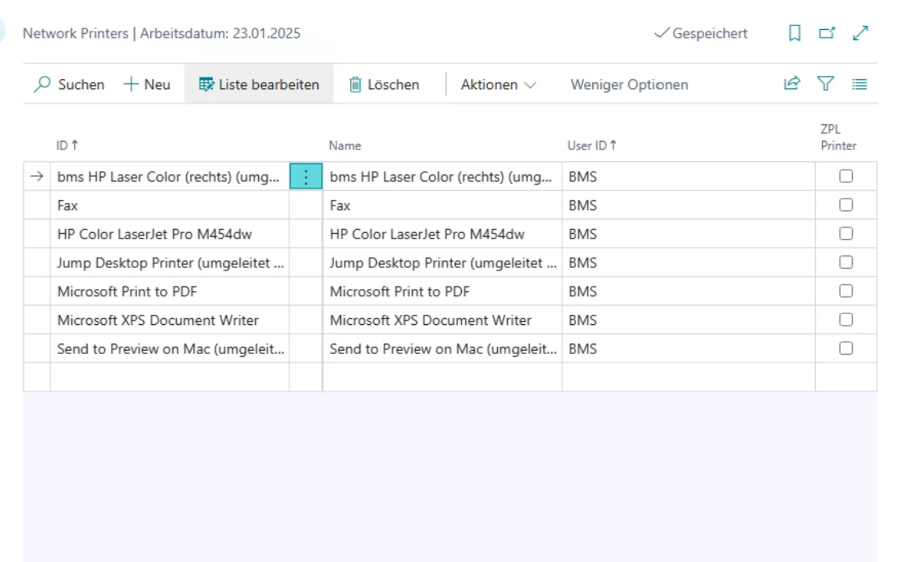
Task: Click the ZPL Printer column header
Action: coord(838,137)
